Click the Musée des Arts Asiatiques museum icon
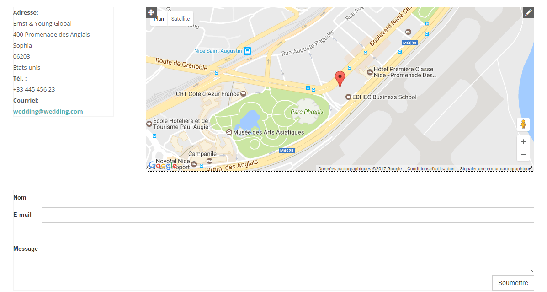This screenshot has width=547, height=292. [x=229, y=132]
